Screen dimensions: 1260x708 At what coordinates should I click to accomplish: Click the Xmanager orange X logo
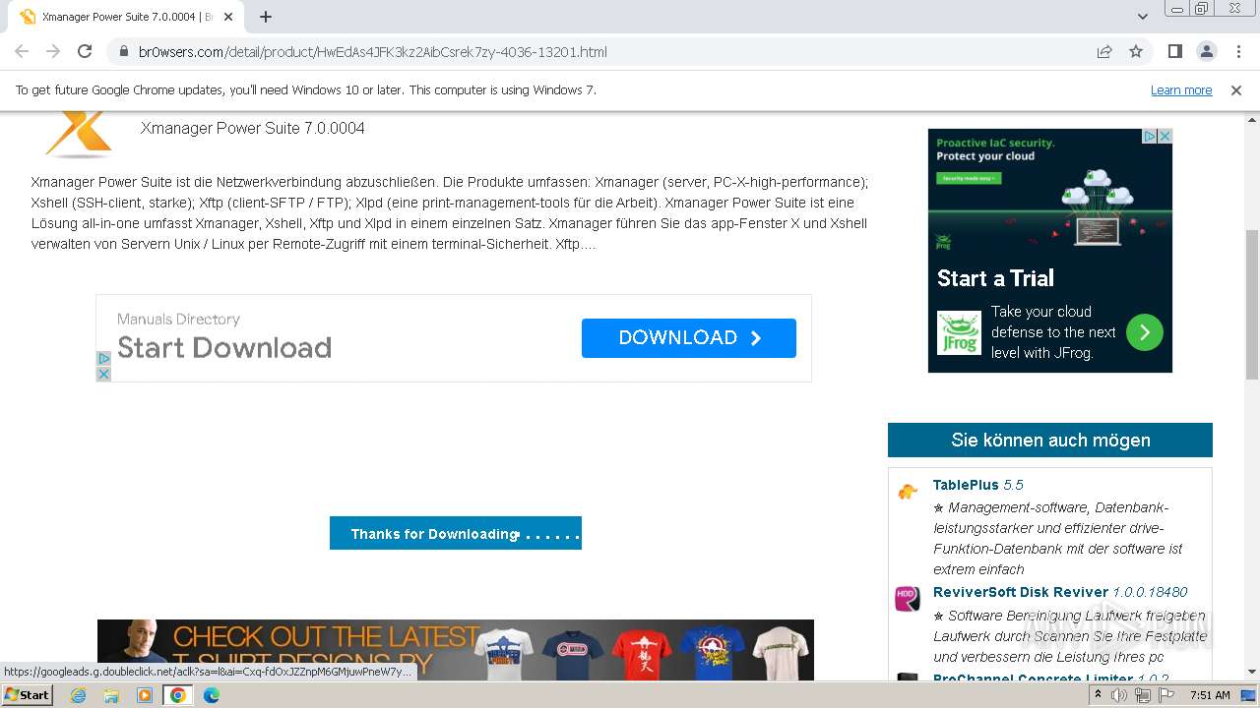pos(79,134)
